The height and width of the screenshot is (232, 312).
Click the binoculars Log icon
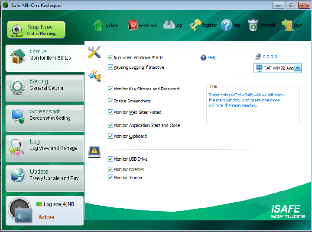(169, 25)
